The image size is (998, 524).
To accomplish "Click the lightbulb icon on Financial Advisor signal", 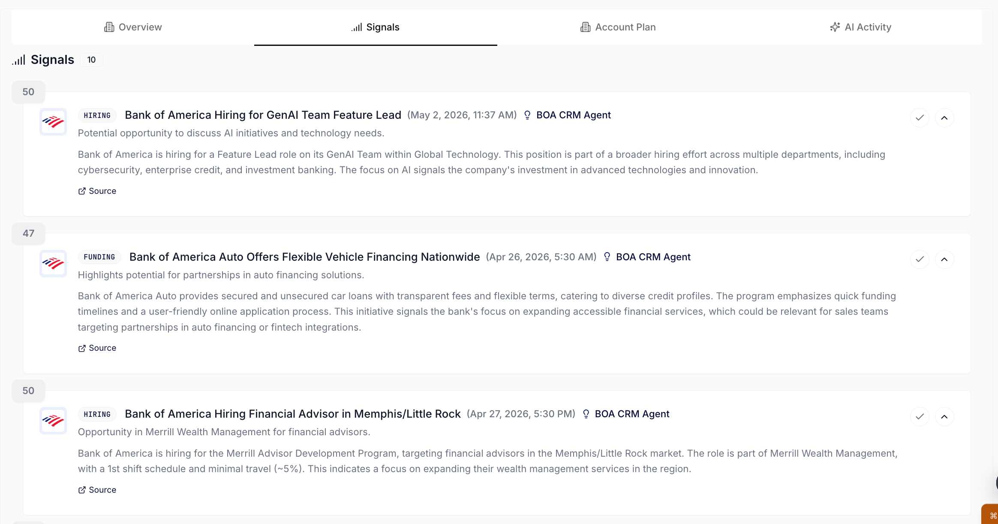I will pyautogui.click(x=586, y=414).
